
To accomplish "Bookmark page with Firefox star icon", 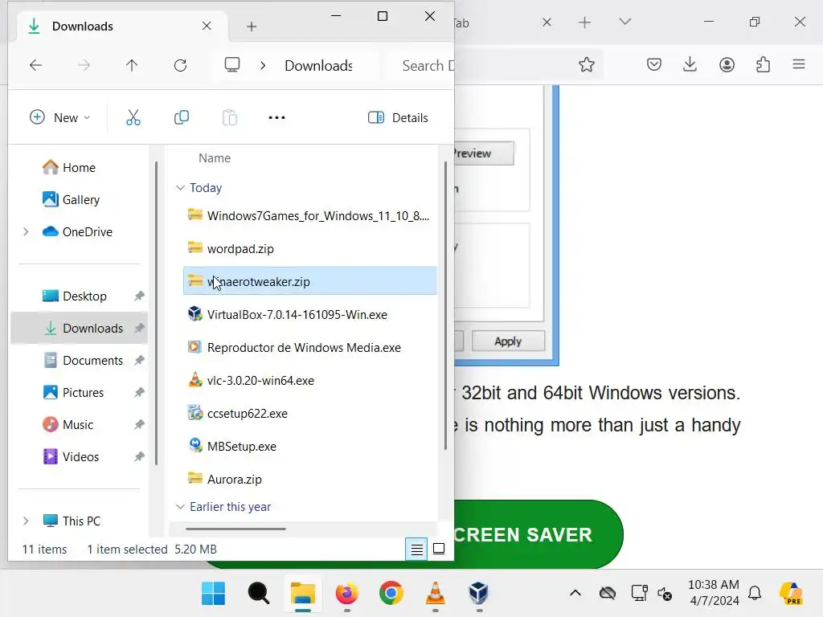I will 586,64.
